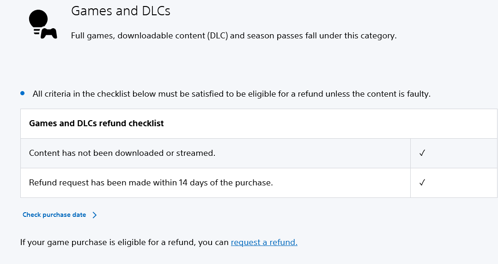Image resolution: width=498 pixels, height=264 pixels.
Task: Expand the chevron beside Check purchase date
Action: (94, 215)
